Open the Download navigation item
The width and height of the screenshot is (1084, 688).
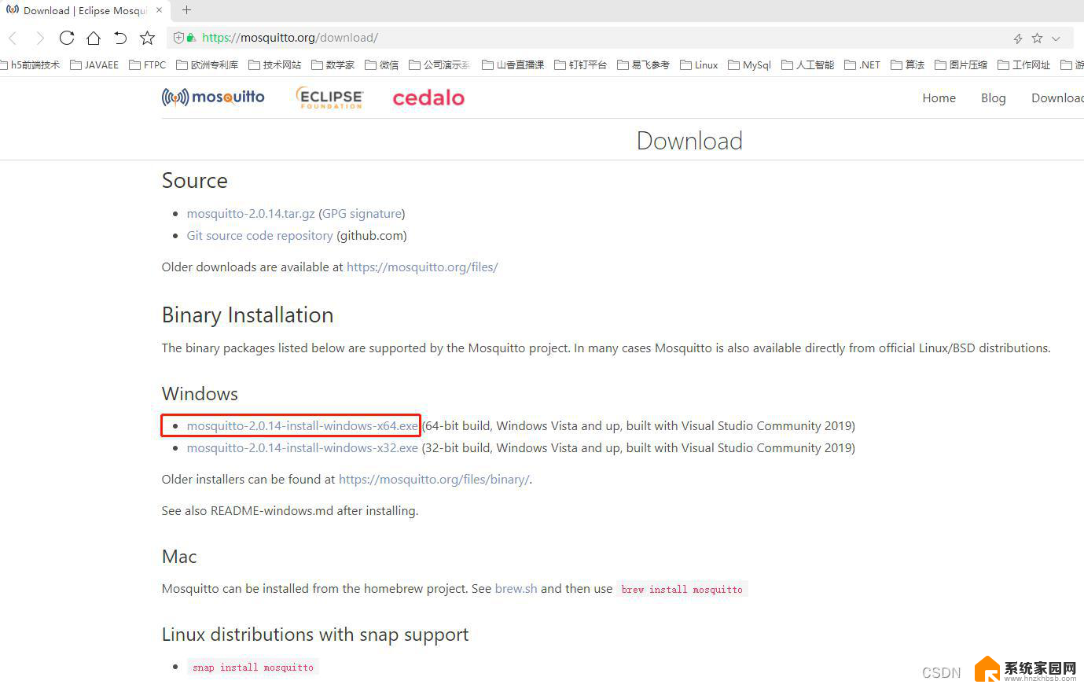(x=1057, y=97)
